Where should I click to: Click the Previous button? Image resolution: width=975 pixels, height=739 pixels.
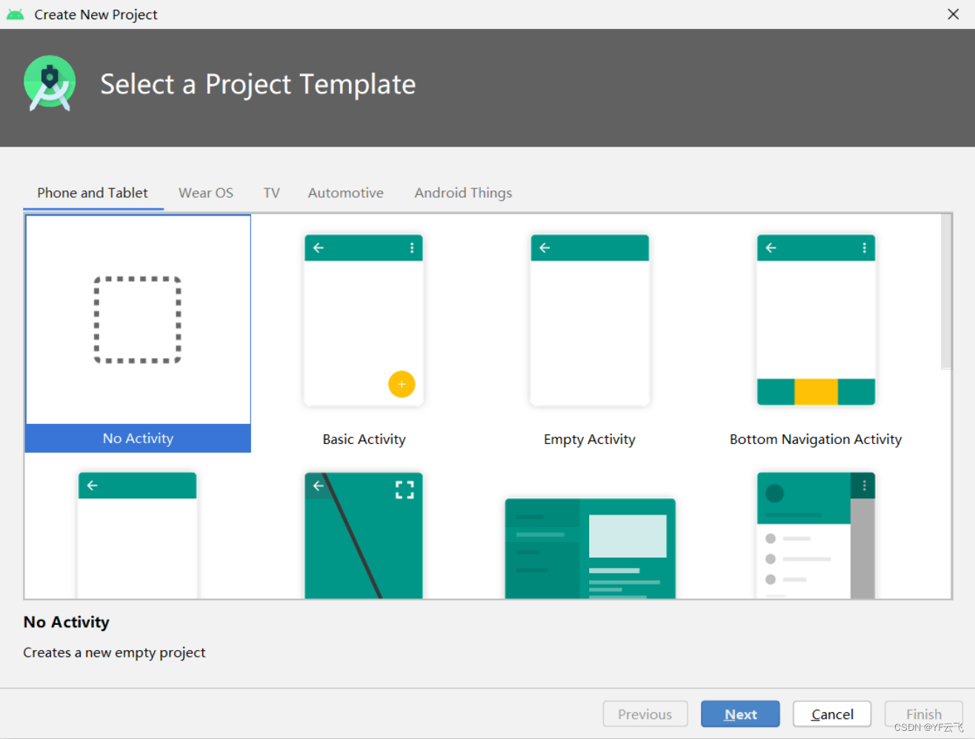pos(645,714)
